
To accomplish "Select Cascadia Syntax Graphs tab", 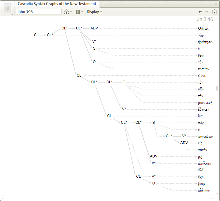I will (x=57, y=4).
